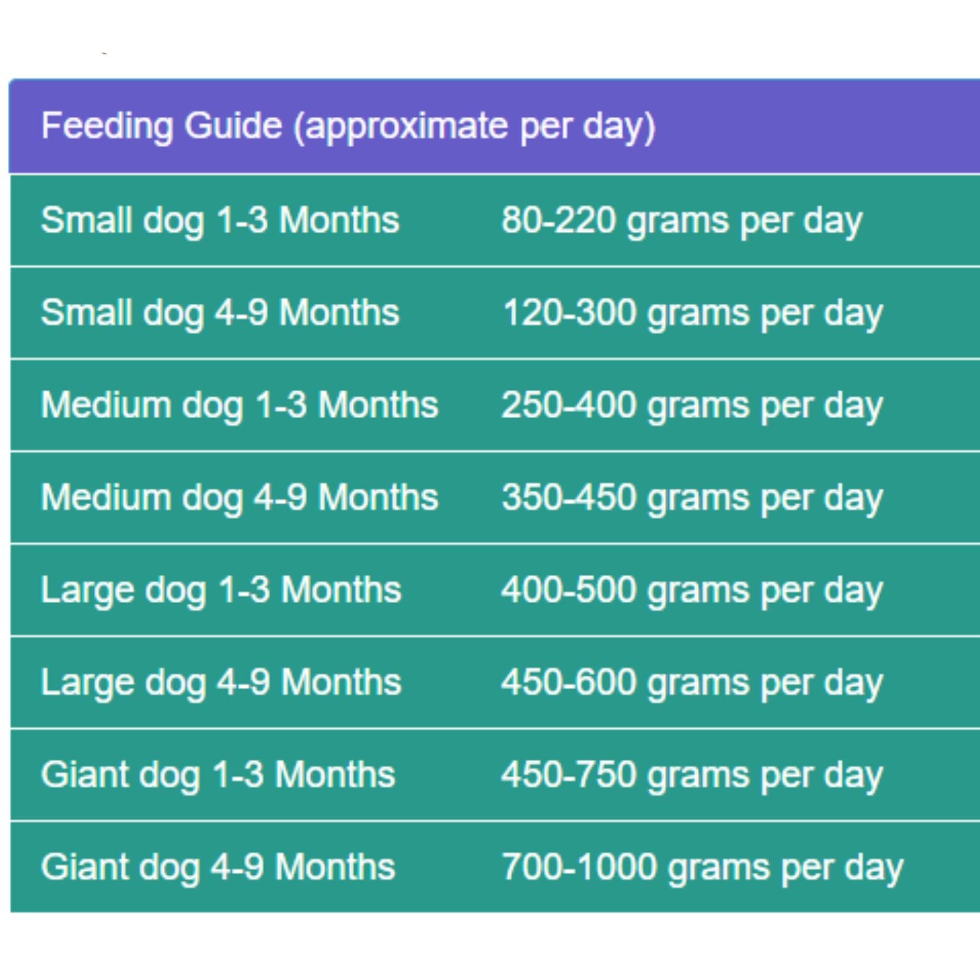
Task: Select the Giant dog 4-9 Months label
Action: (218, 868)
